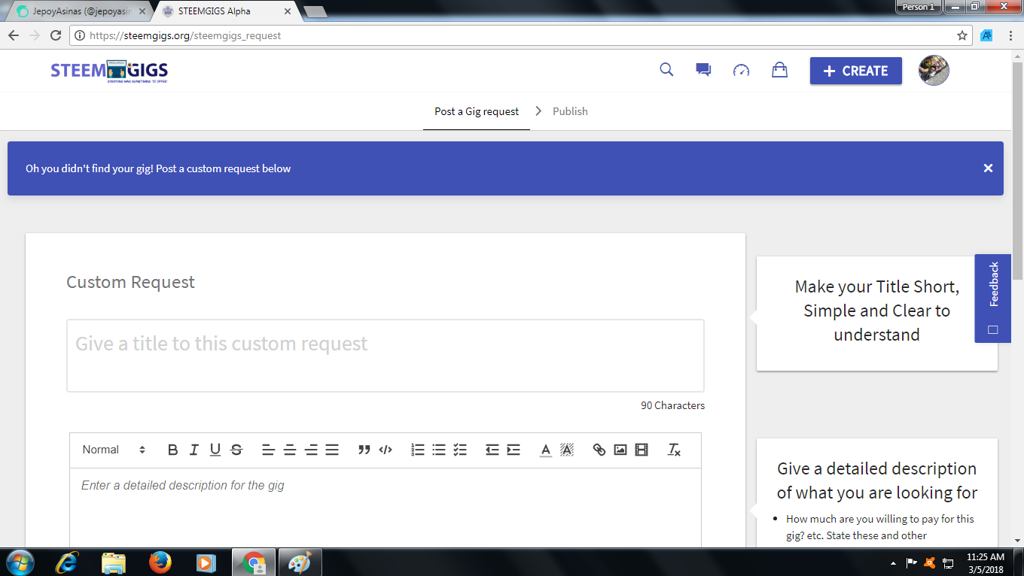The height and width of the screenshot is (576, 1024).
Task: Click the address bar URL
Action: (185, 35)
